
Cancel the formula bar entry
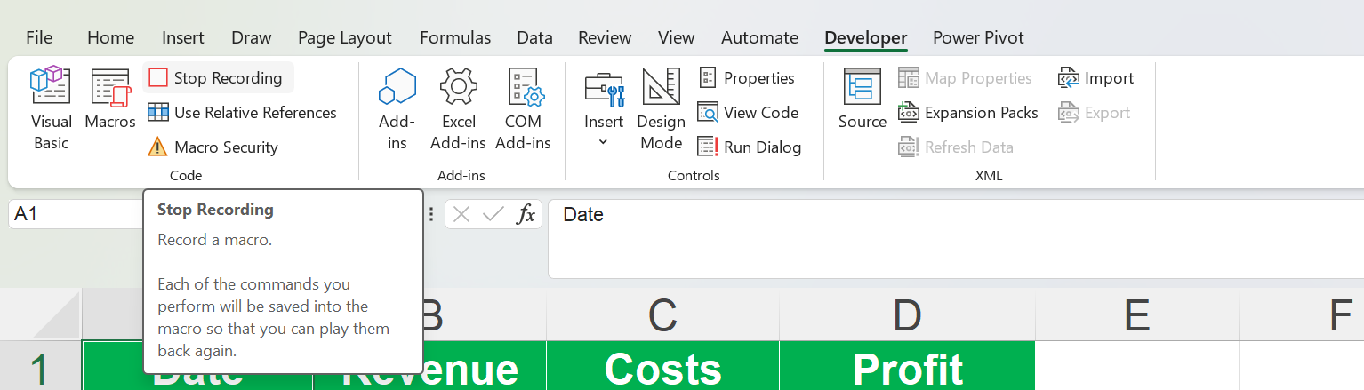coord(461,214)
